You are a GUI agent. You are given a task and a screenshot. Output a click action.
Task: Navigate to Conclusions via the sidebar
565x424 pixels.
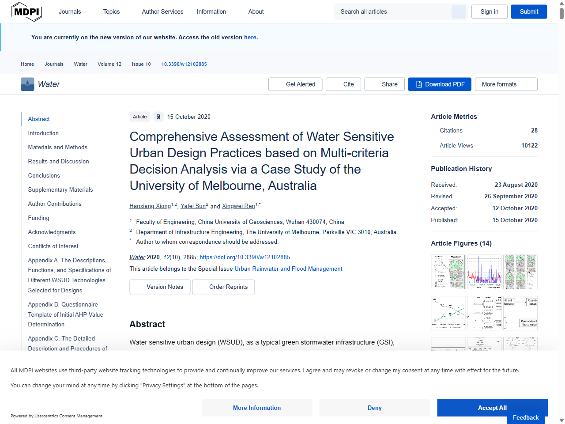(x=44, y=175)
